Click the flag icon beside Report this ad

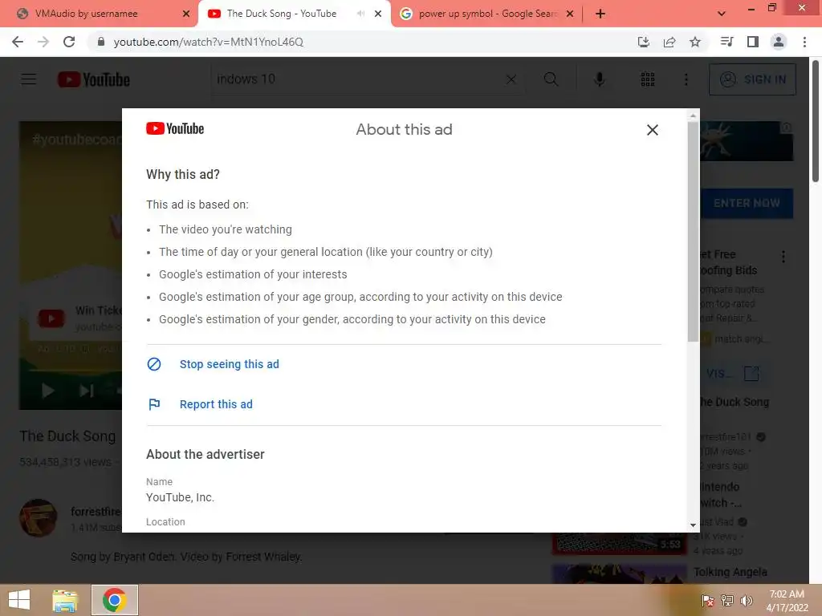point(154,404)
